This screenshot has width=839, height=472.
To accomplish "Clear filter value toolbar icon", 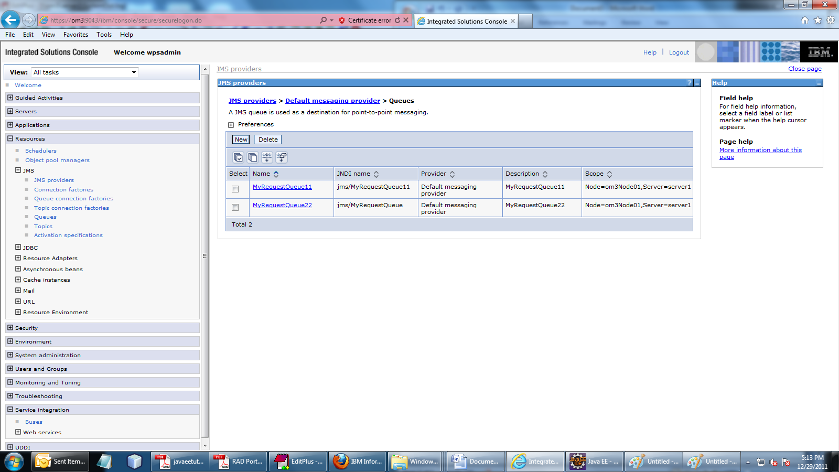I will coord(282,157).
